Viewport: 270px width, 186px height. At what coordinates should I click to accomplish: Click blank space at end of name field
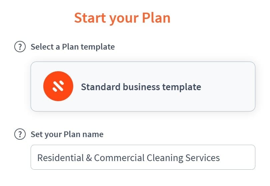tap(238, 157)
